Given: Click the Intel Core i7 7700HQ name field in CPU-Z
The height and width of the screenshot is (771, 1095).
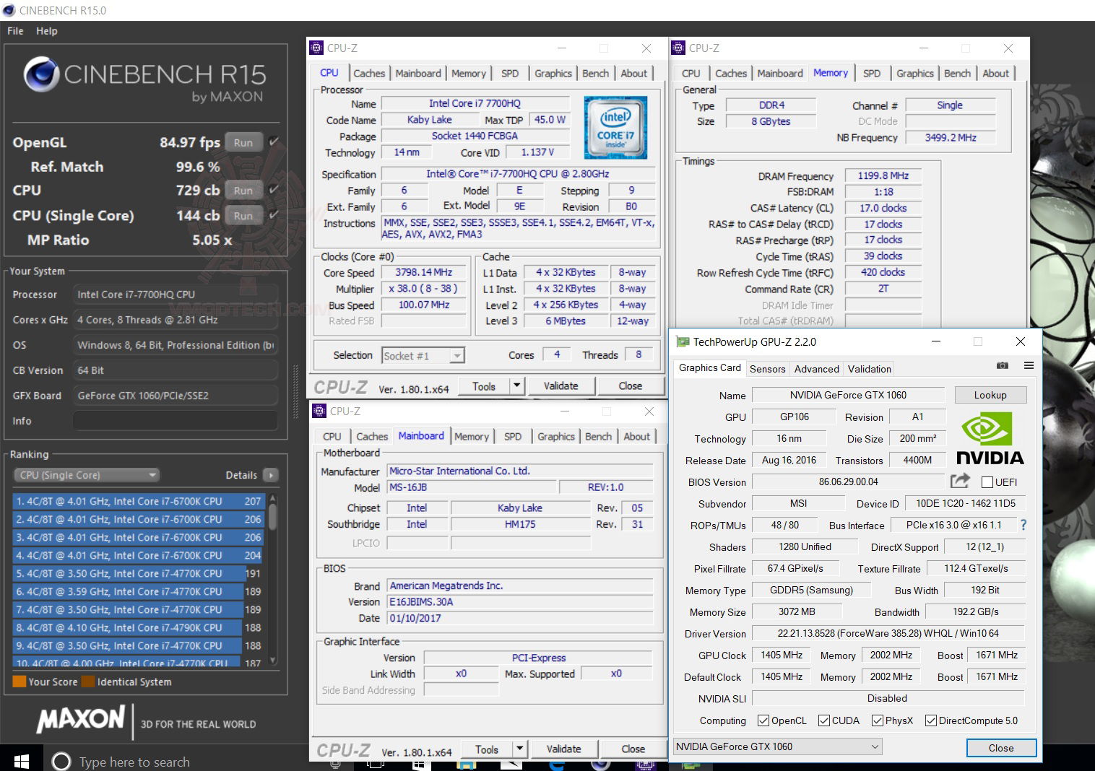Looking at the screenshot, I should (475, 103).
